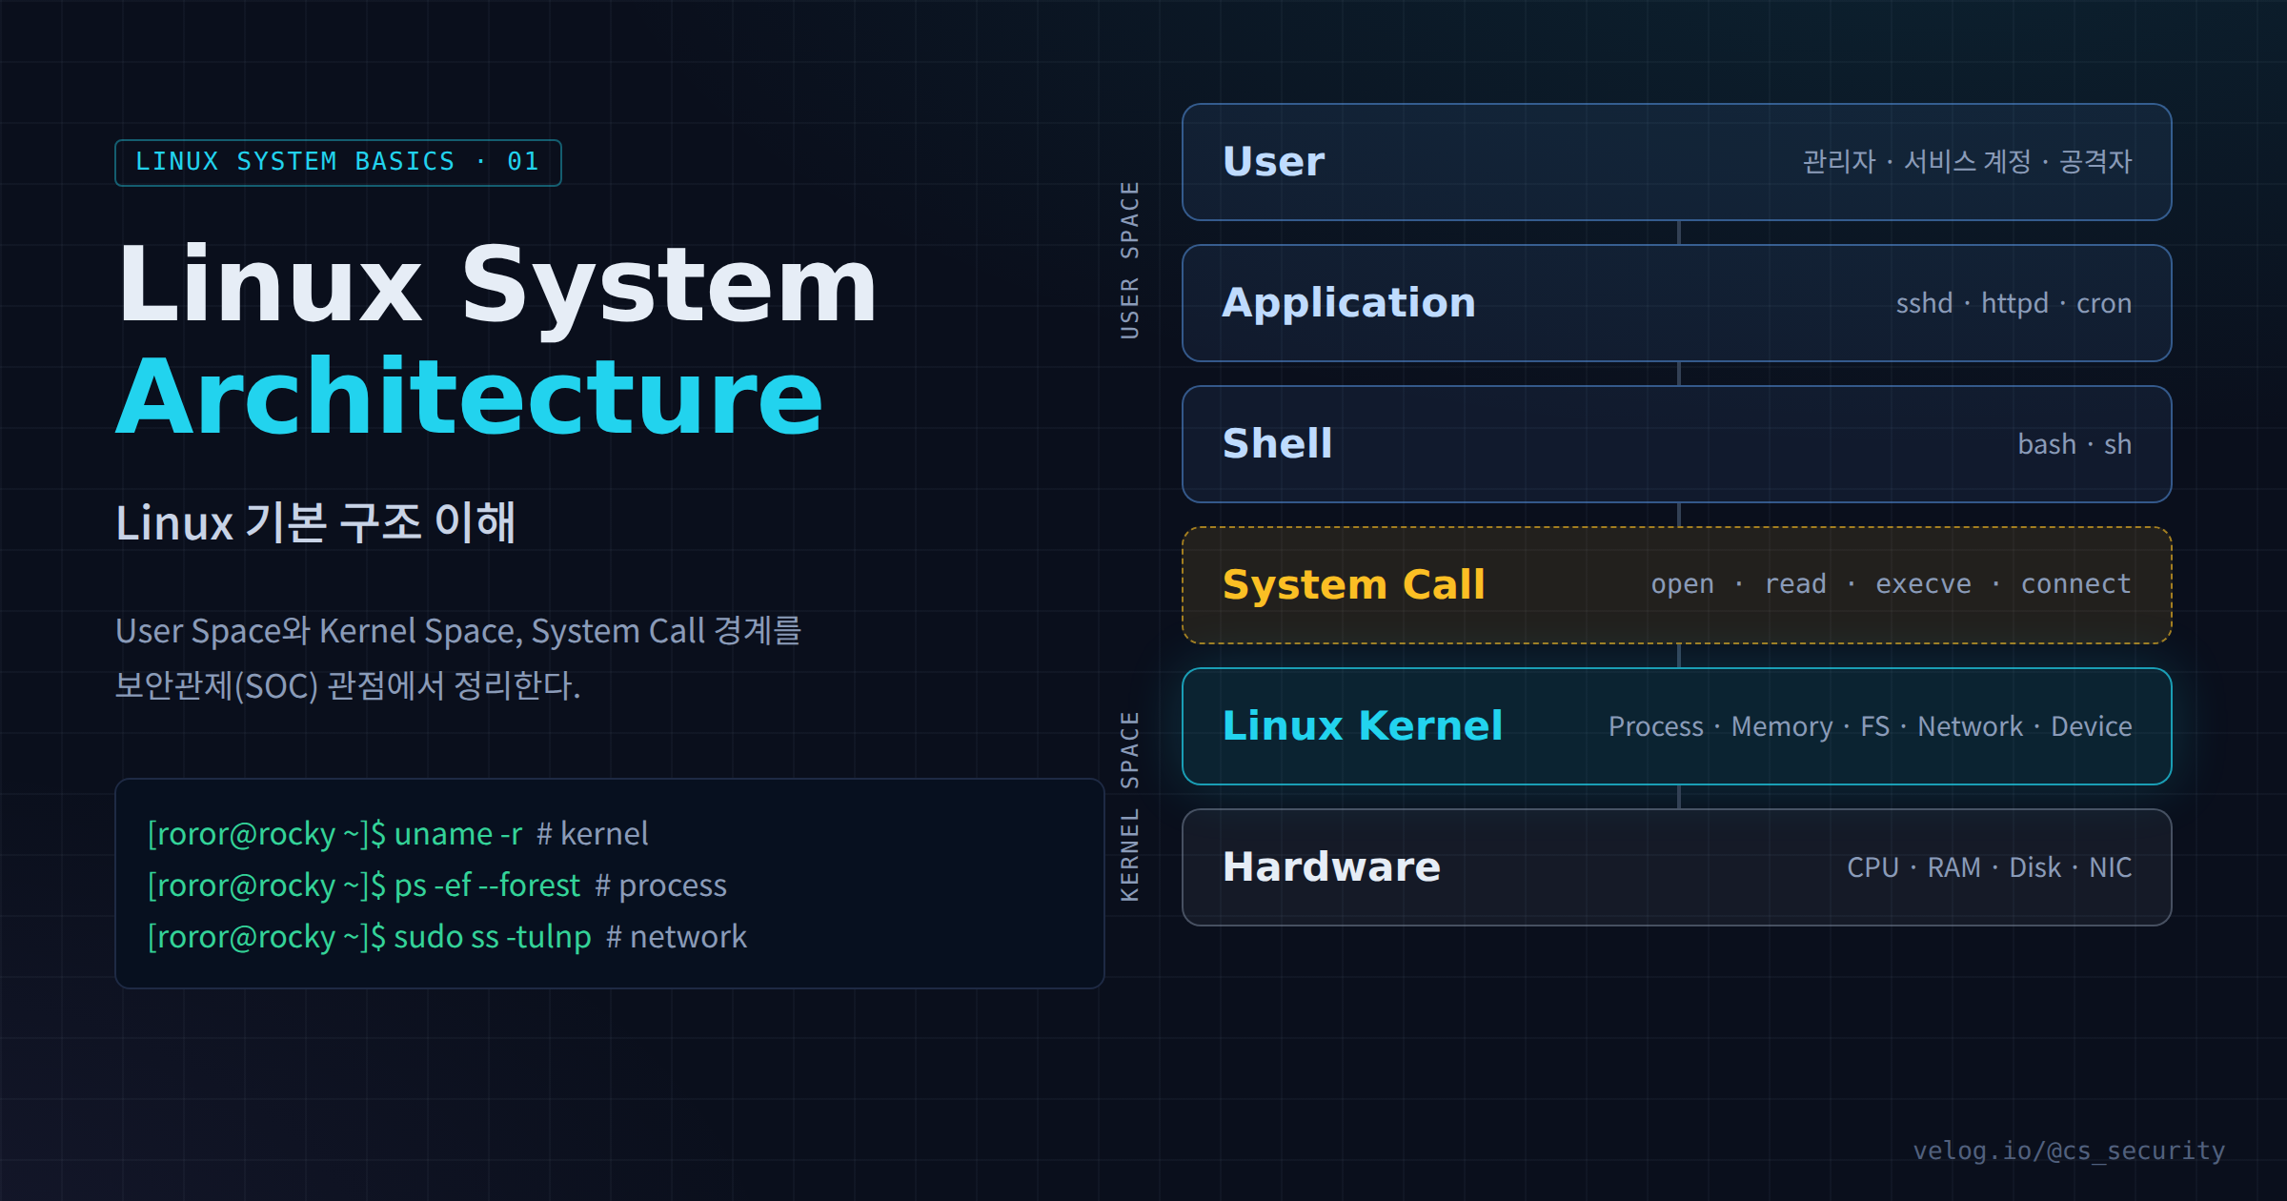Click the yellow 'System Call' title
The image size is (2287, 1201).
(x=1353, y=584)
